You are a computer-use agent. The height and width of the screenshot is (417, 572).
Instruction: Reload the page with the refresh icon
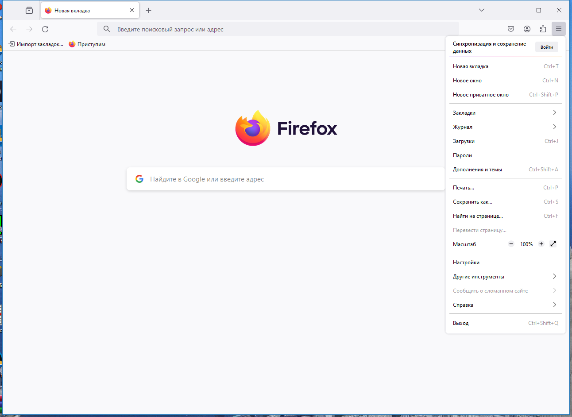45,29
